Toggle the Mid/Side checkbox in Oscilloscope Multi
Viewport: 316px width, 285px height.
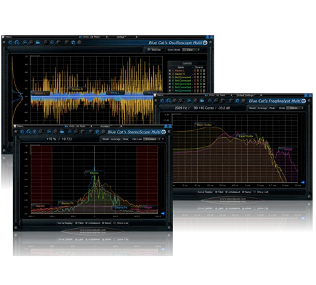click(x=149, y=49)
